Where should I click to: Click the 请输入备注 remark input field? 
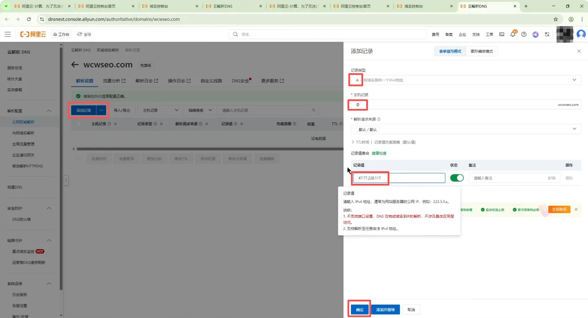coord(509,178)
